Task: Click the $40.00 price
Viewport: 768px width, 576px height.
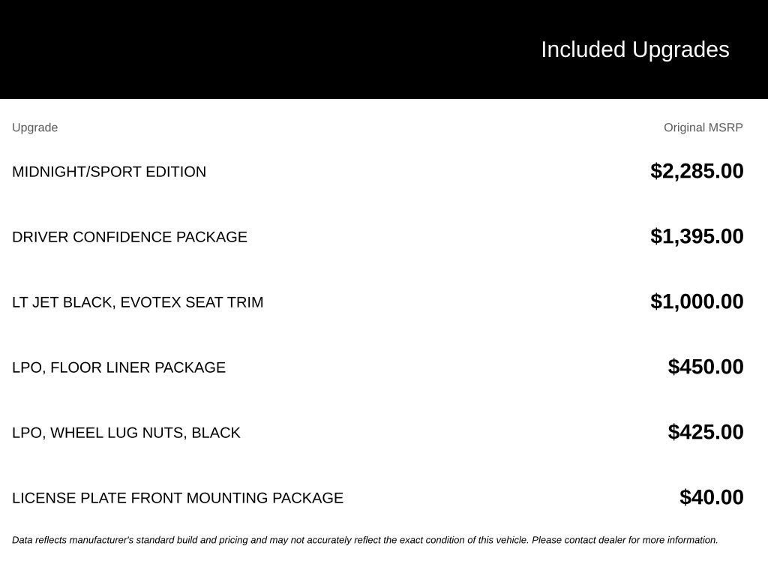Action: click(711, 496)
